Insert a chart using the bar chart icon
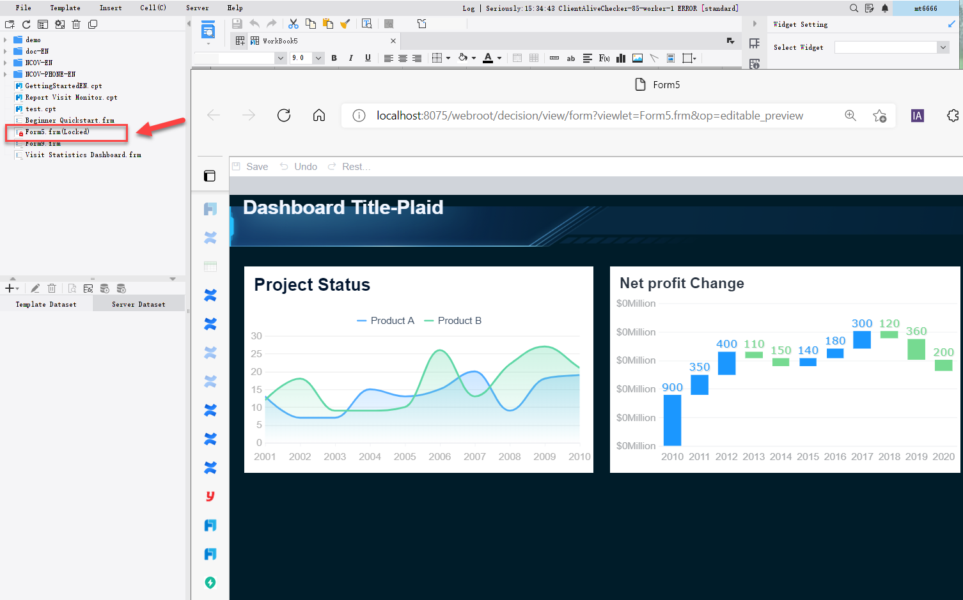Viewport: 963px width, 600px height. [620, 58]
